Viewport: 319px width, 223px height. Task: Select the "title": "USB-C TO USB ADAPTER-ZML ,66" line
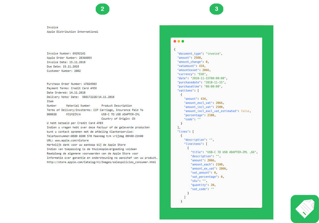coord(224,152)
